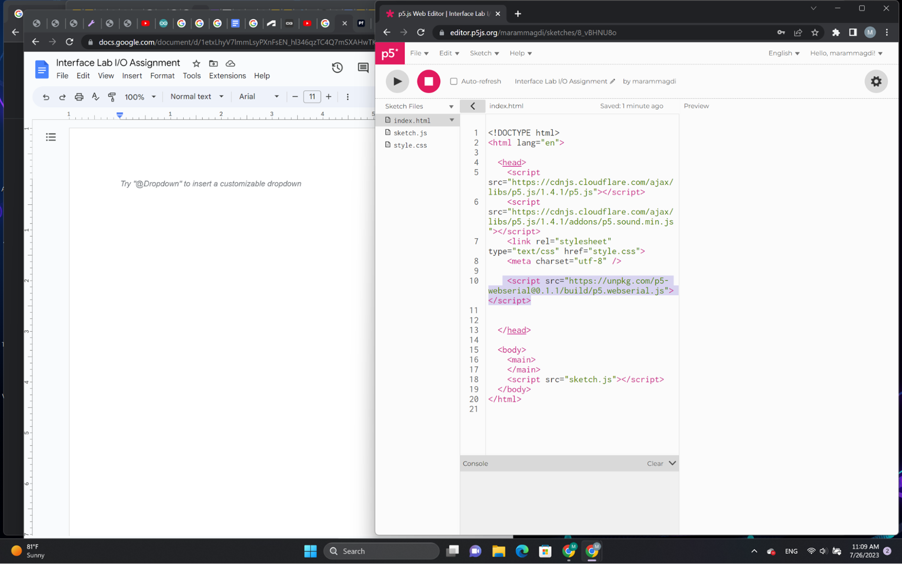Check document cloud save status

click(230, 63)
